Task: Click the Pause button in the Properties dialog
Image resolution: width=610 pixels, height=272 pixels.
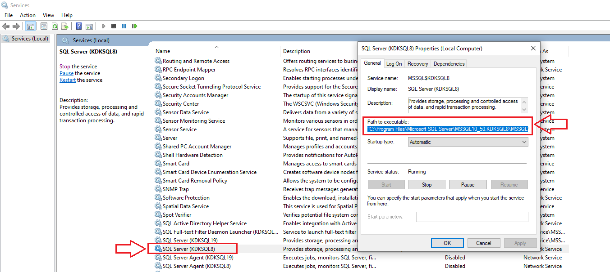Action: coord(468,185)
